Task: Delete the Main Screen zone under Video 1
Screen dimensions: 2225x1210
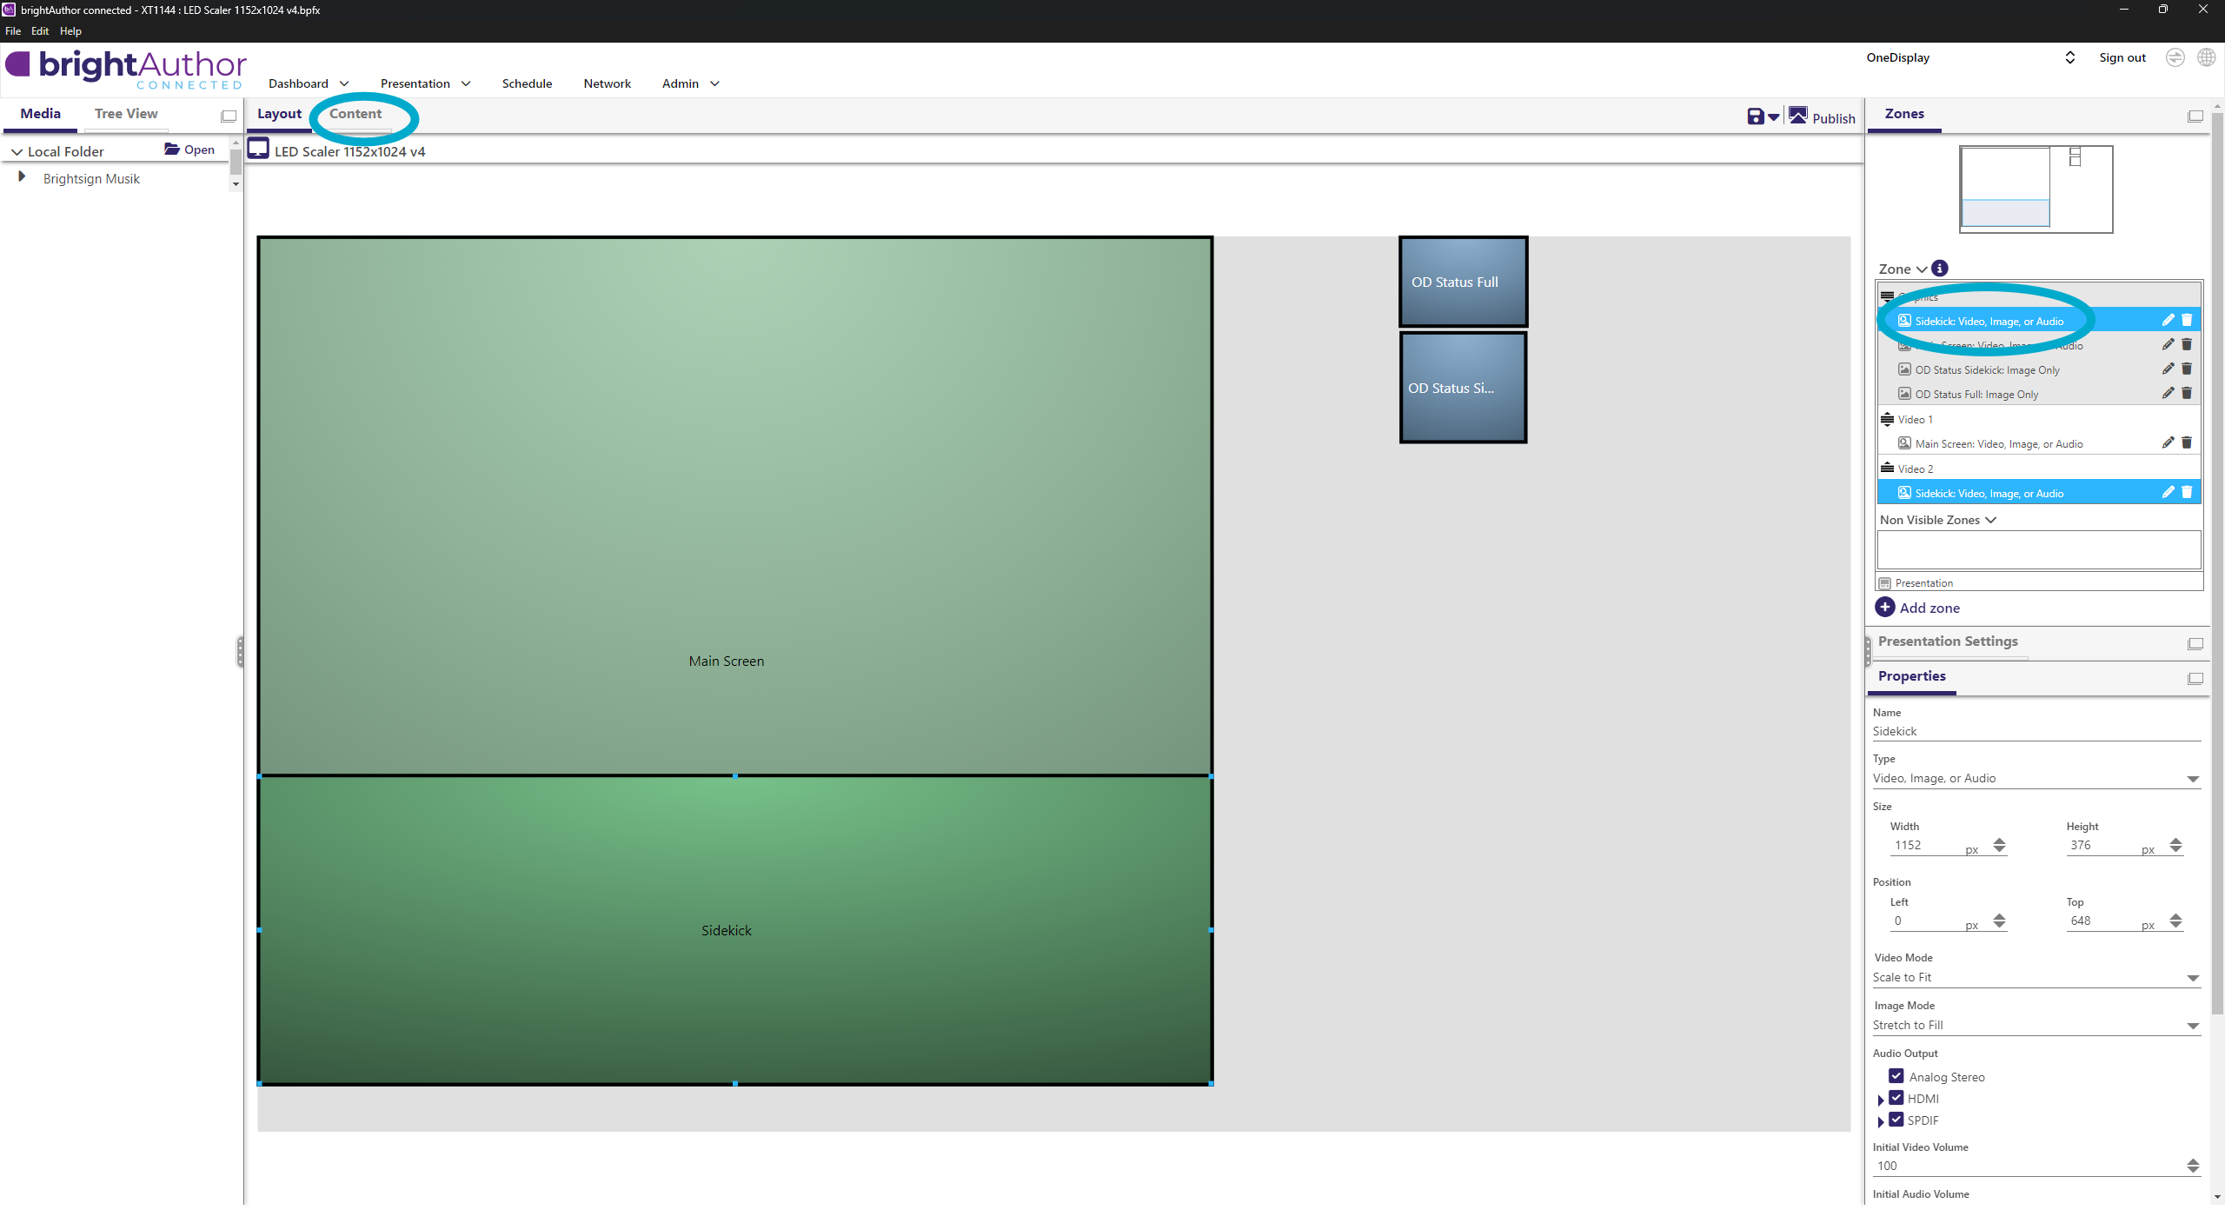Action: 2187,443
